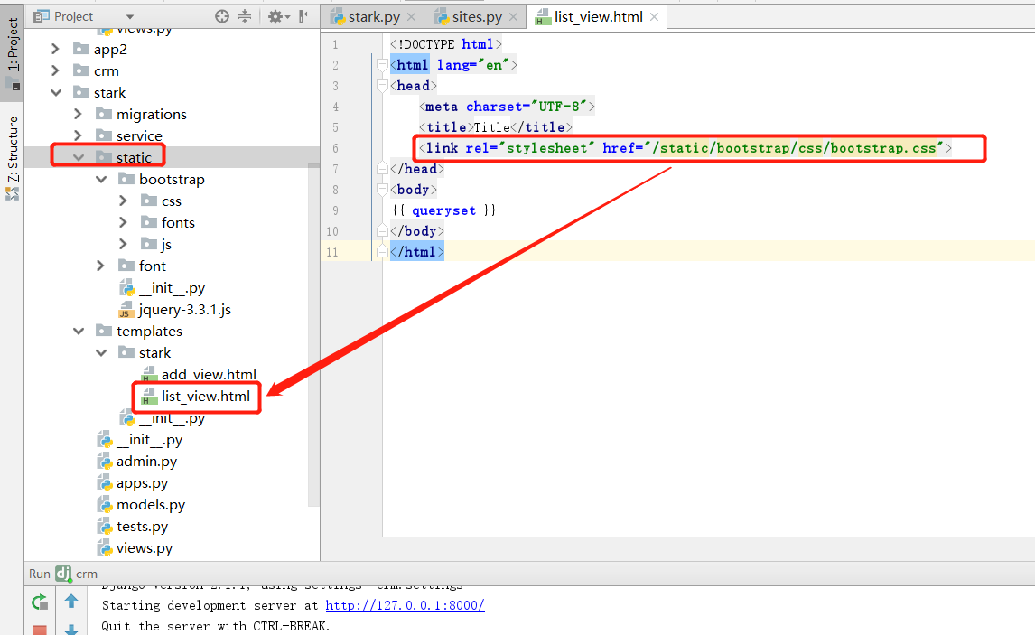
Task: Expand the service folder
Action: coord(78,135)
